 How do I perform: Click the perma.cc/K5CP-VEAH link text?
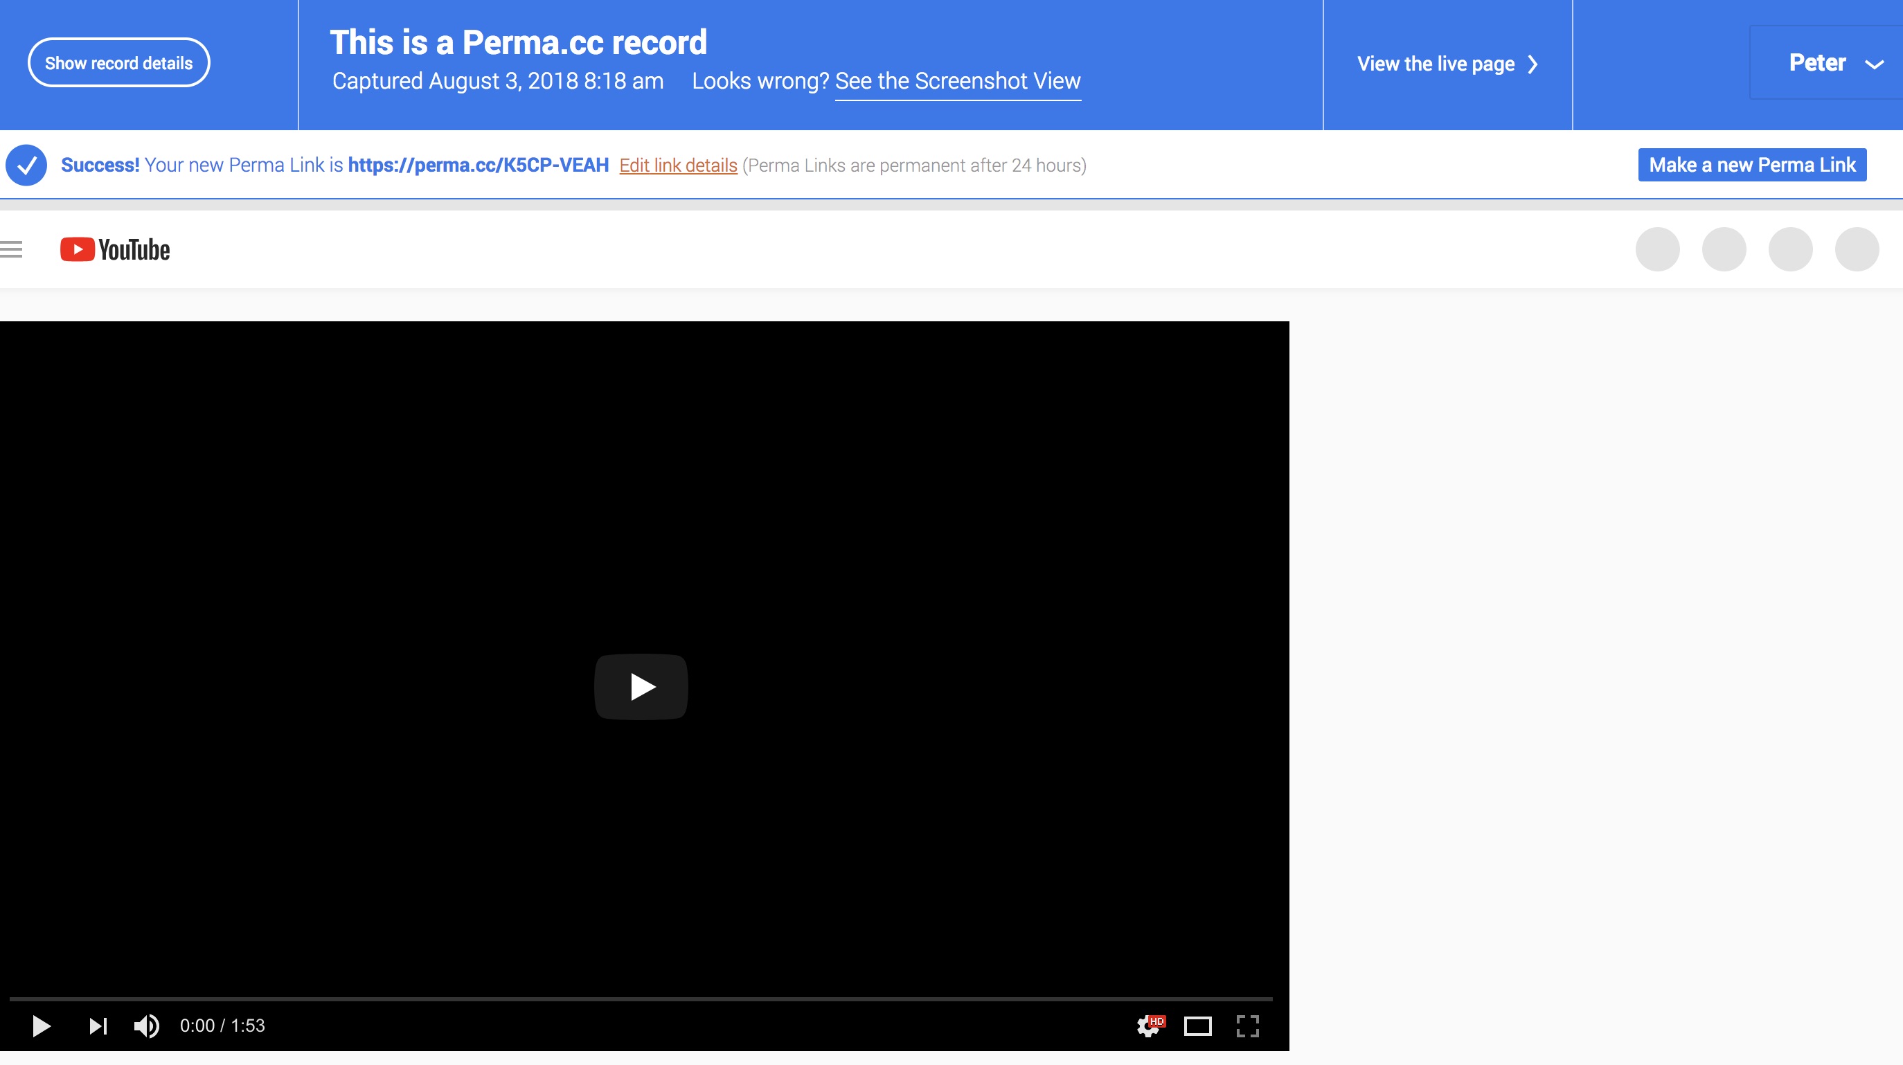point(479,165)
